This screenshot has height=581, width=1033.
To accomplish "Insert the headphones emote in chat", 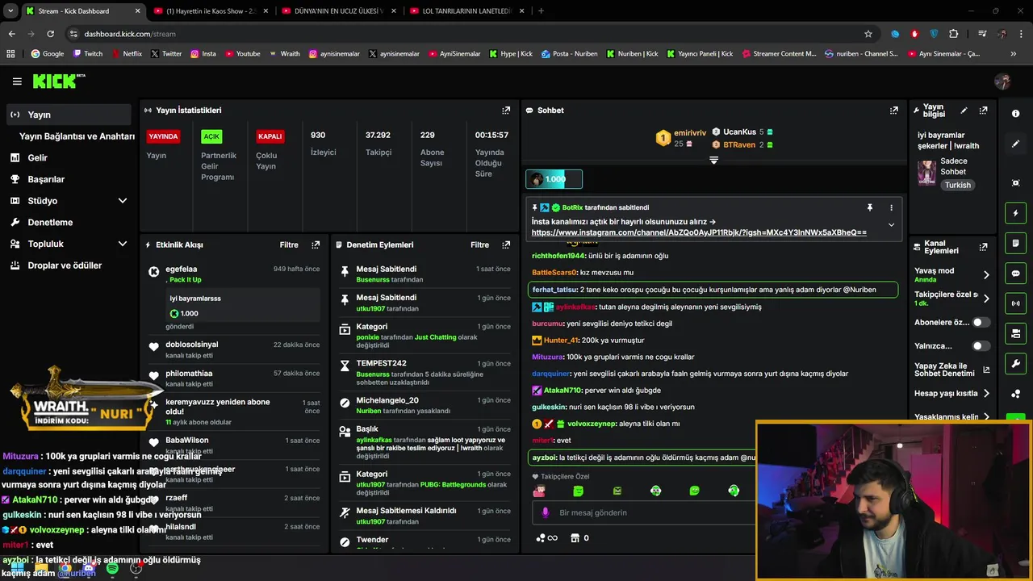I will pos(734,491).
